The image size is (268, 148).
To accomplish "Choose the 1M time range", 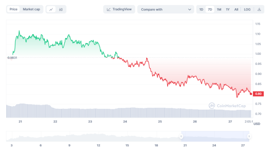I will (x=219, y=9).
